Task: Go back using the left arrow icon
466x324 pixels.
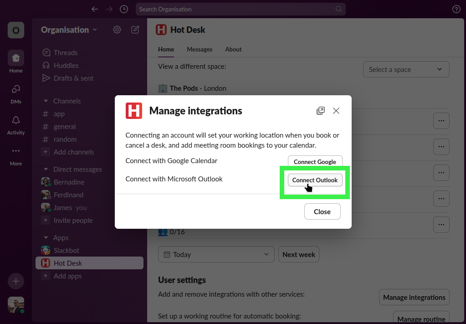Action: coord(94,9)
